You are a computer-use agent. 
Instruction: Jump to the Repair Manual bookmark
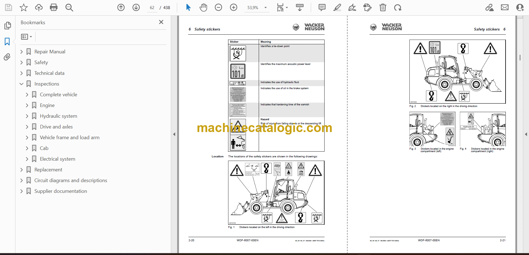pos(50,52)
